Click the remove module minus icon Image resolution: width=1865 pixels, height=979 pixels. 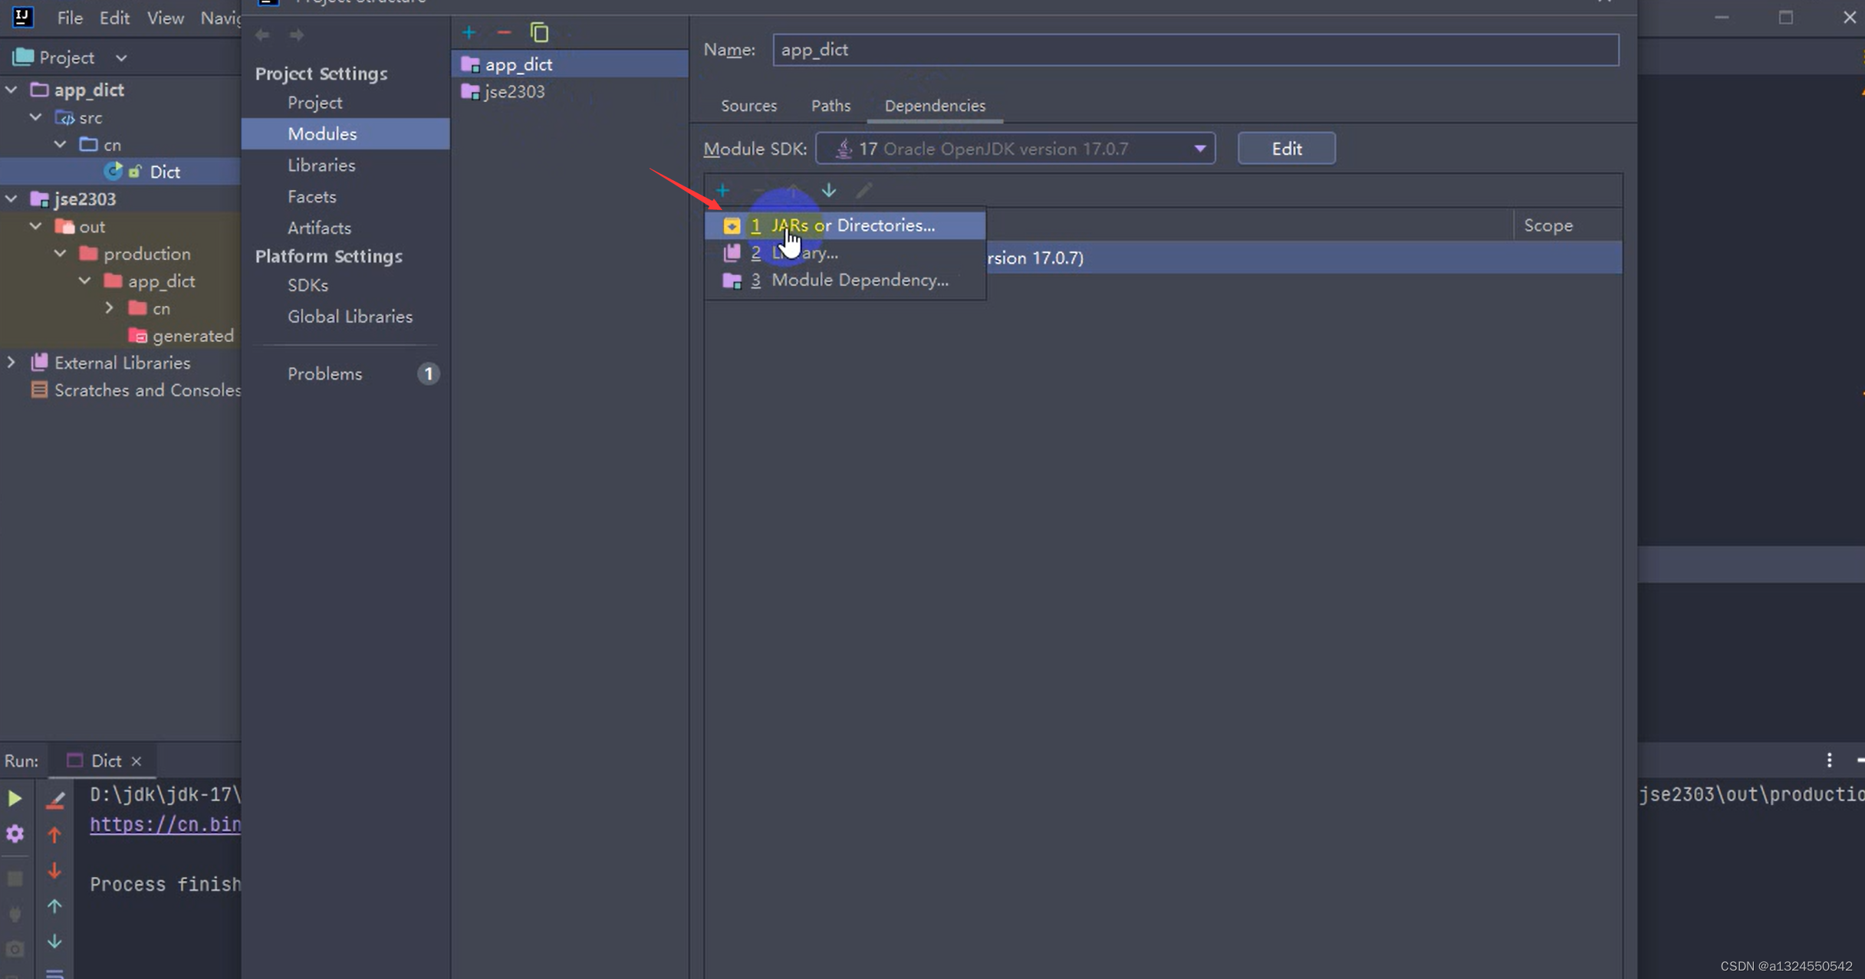pos(504,32)
